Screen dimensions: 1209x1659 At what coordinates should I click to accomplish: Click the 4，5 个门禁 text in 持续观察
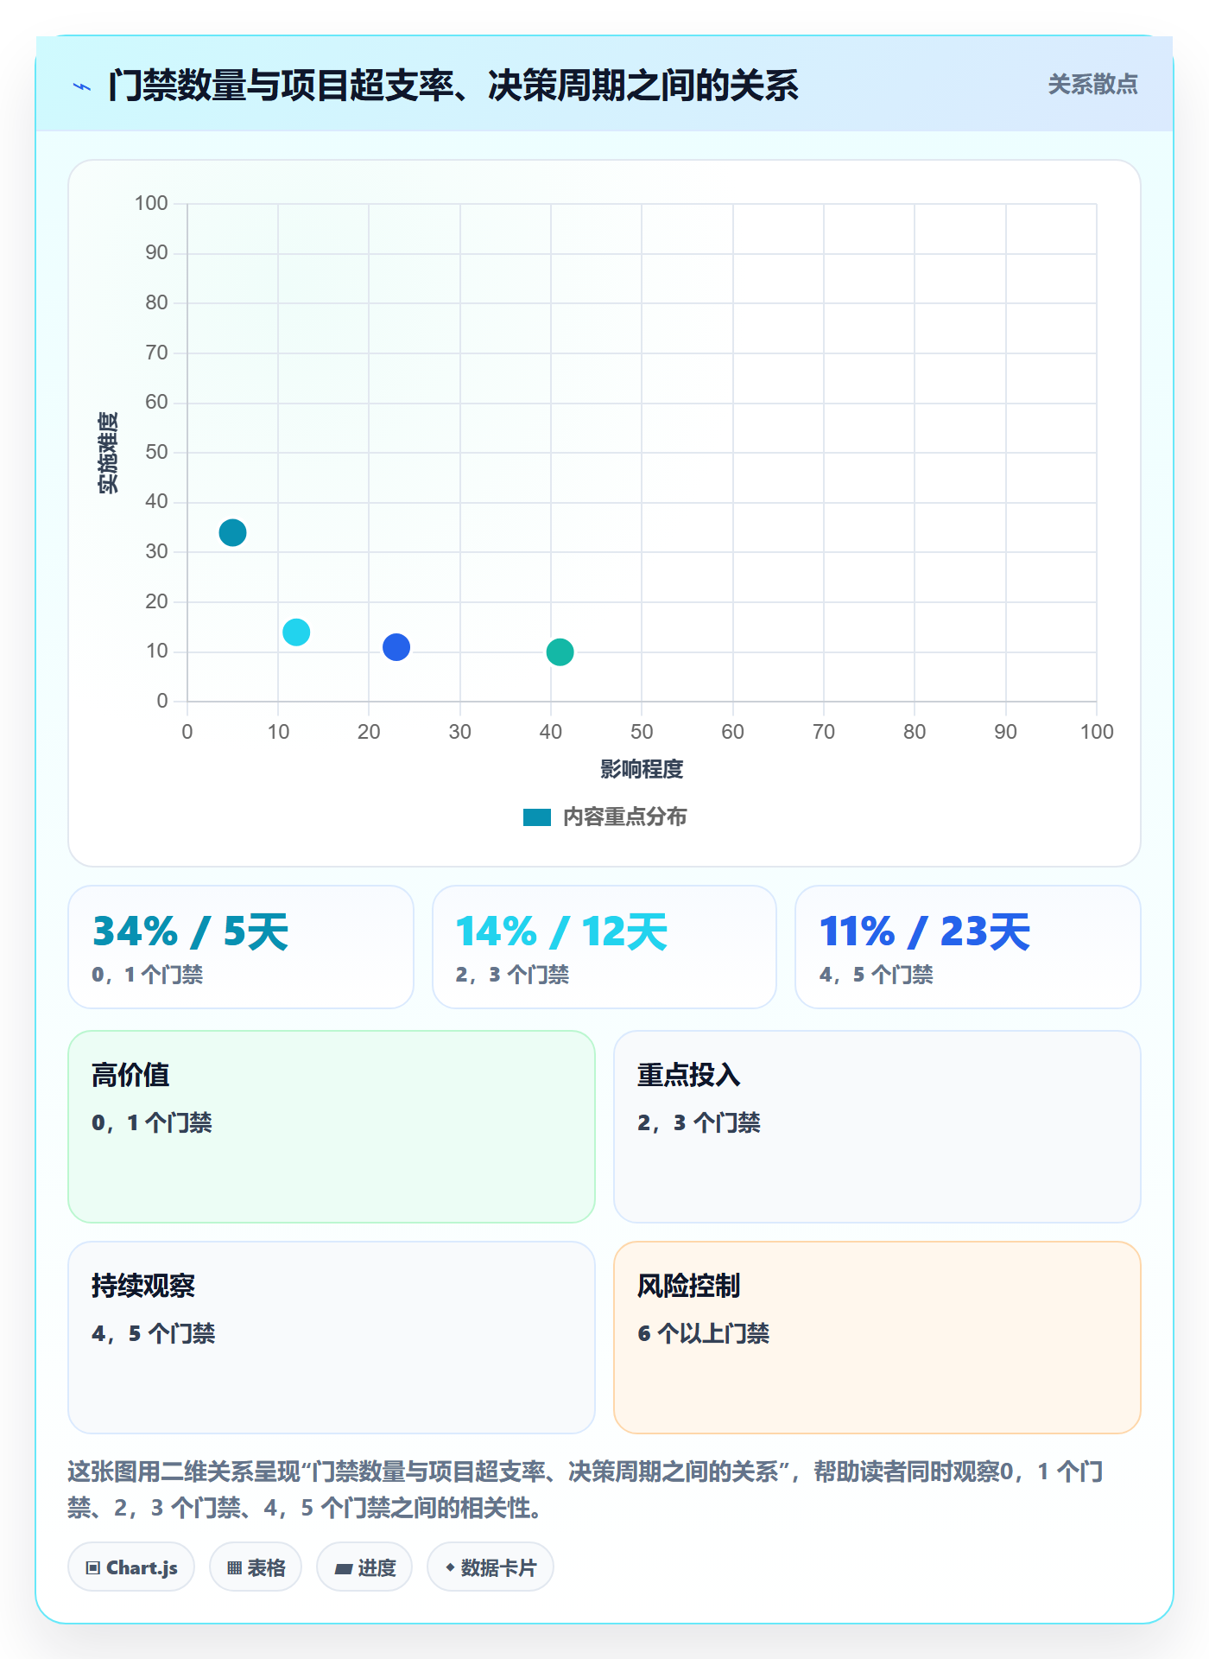(154, 1333)
